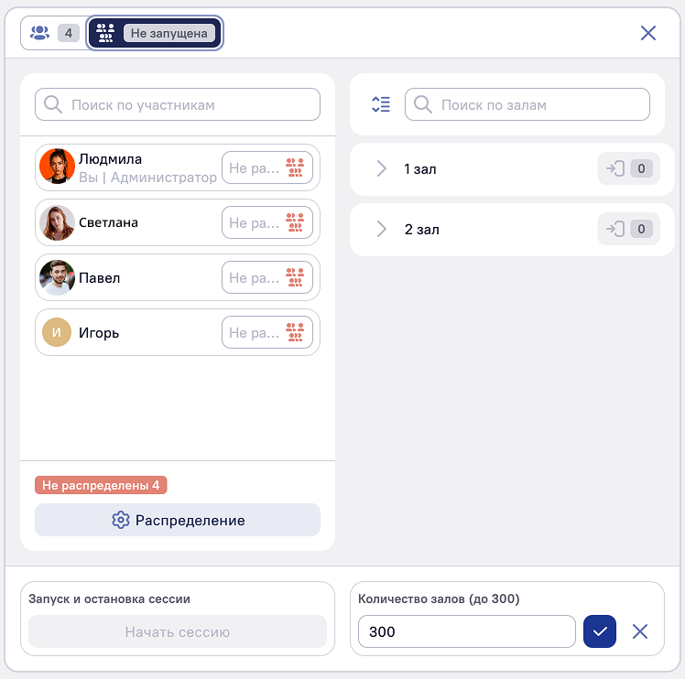Expand the '2 зал' room chevron
The width and height of the screenshot is (685, 679).
click(381, 229)
